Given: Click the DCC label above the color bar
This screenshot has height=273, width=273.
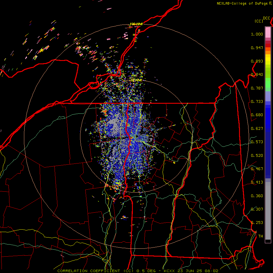Looking at the screenshot, I should click(266, 18).
